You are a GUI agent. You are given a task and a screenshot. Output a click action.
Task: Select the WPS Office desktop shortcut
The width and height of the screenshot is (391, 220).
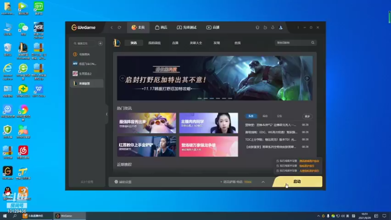point(39,91)
